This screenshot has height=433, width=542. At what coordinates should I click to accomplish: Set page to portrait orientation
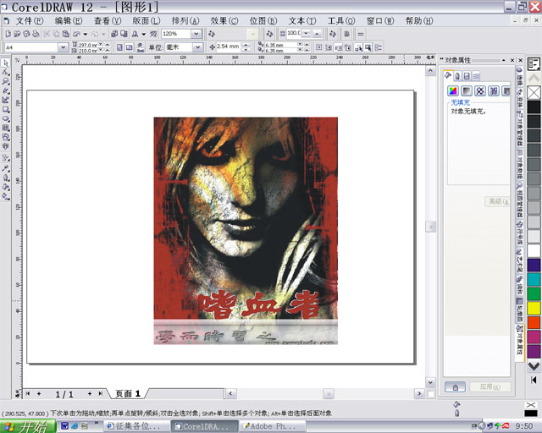click(x=119, y=47)
